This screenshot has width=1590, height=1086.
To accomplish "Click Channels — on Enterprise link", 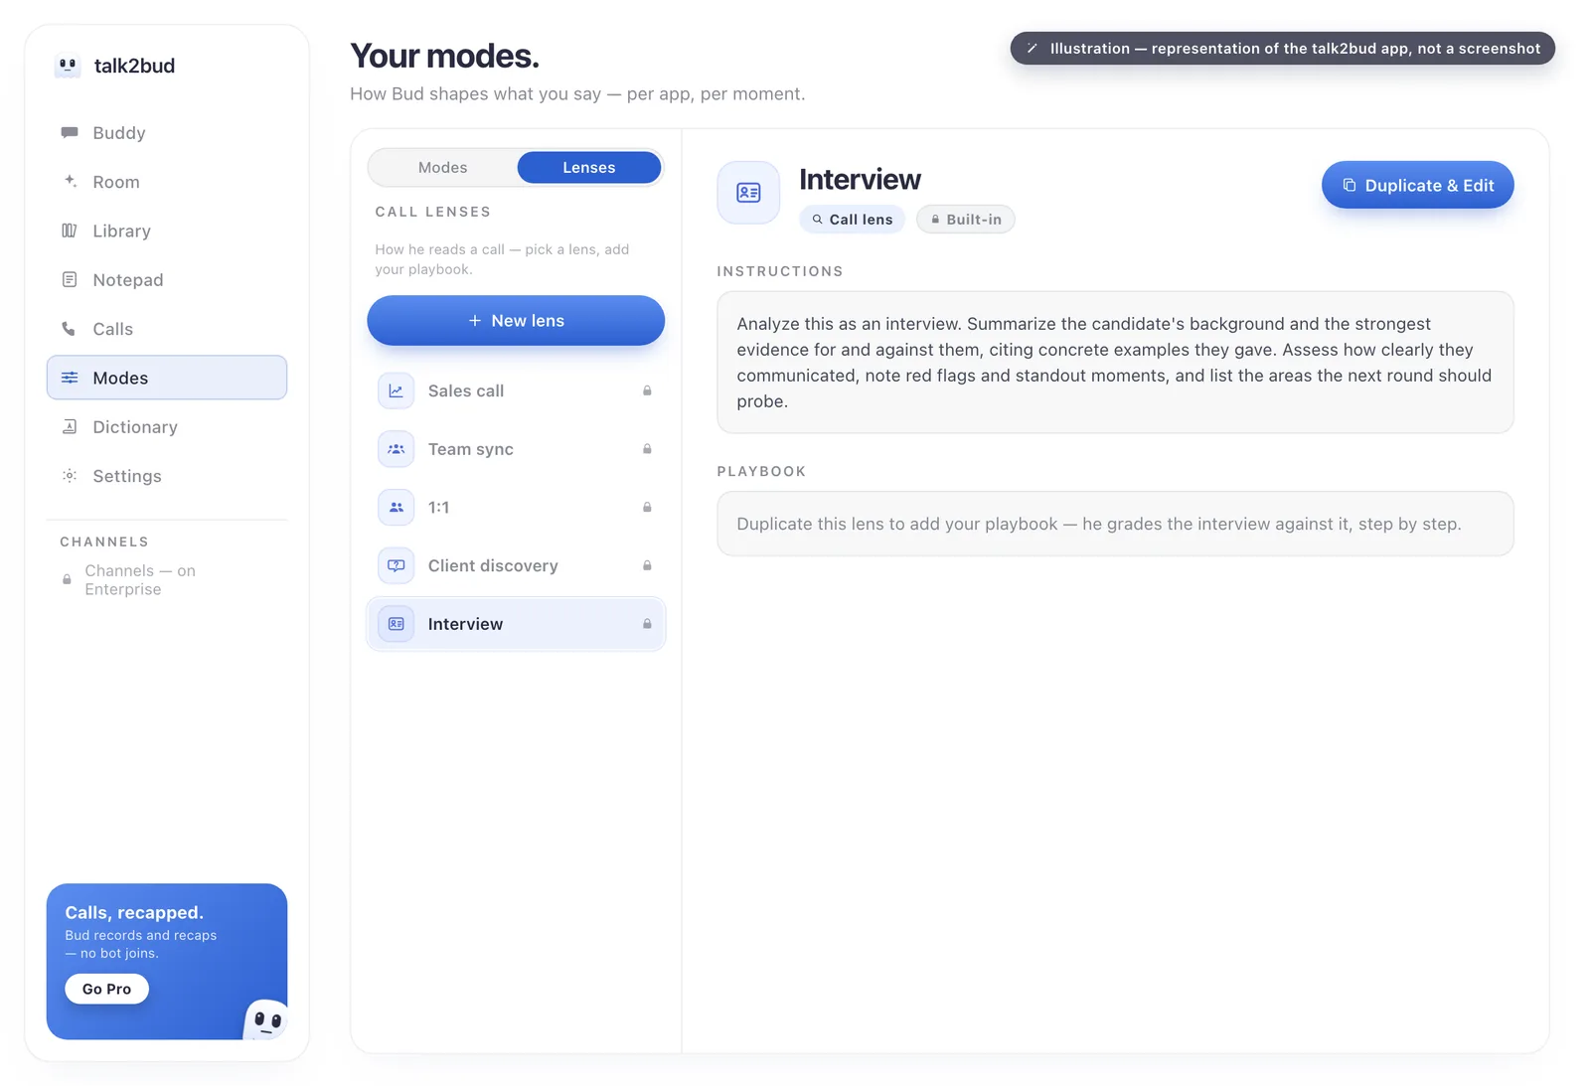I will coord(140,579).
